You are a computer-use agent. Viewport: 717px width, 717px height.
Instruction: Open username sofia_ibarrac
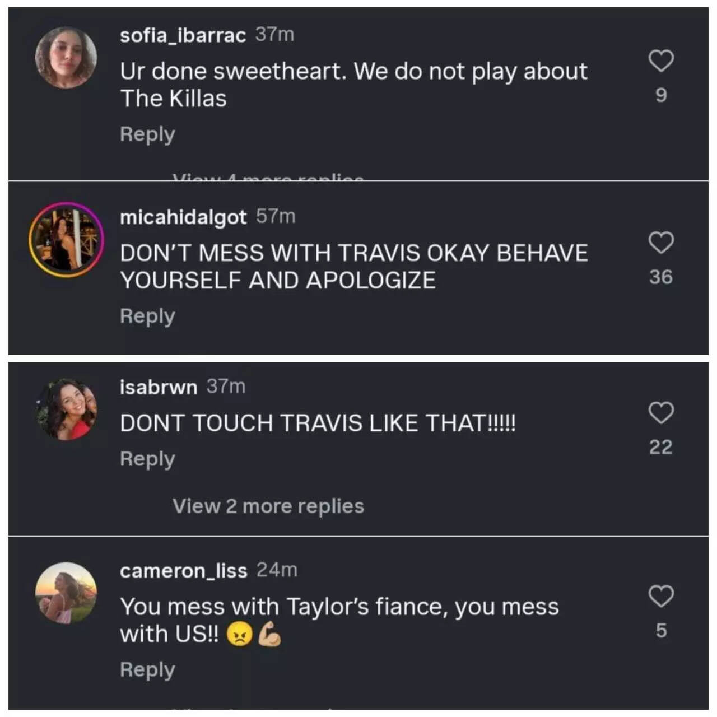[x=182, y=35]
